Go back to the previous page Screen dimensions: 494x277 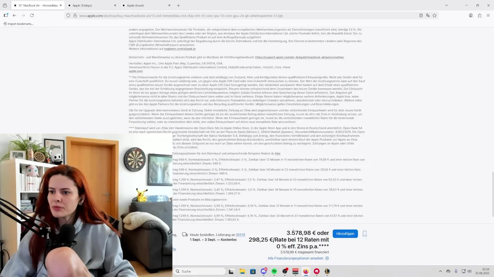coord(14,15)
